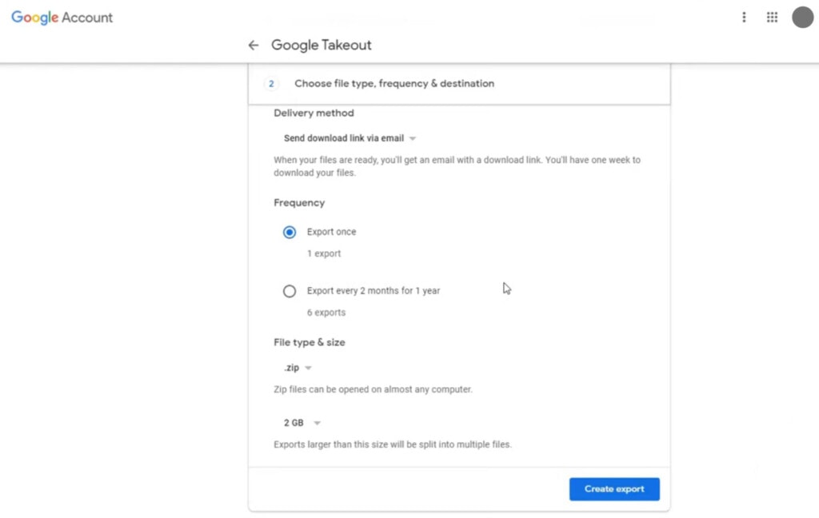The height and width of the screenshot is (518, 819).
Task: Open the account profile avatar
Action: tap(802, 18)
